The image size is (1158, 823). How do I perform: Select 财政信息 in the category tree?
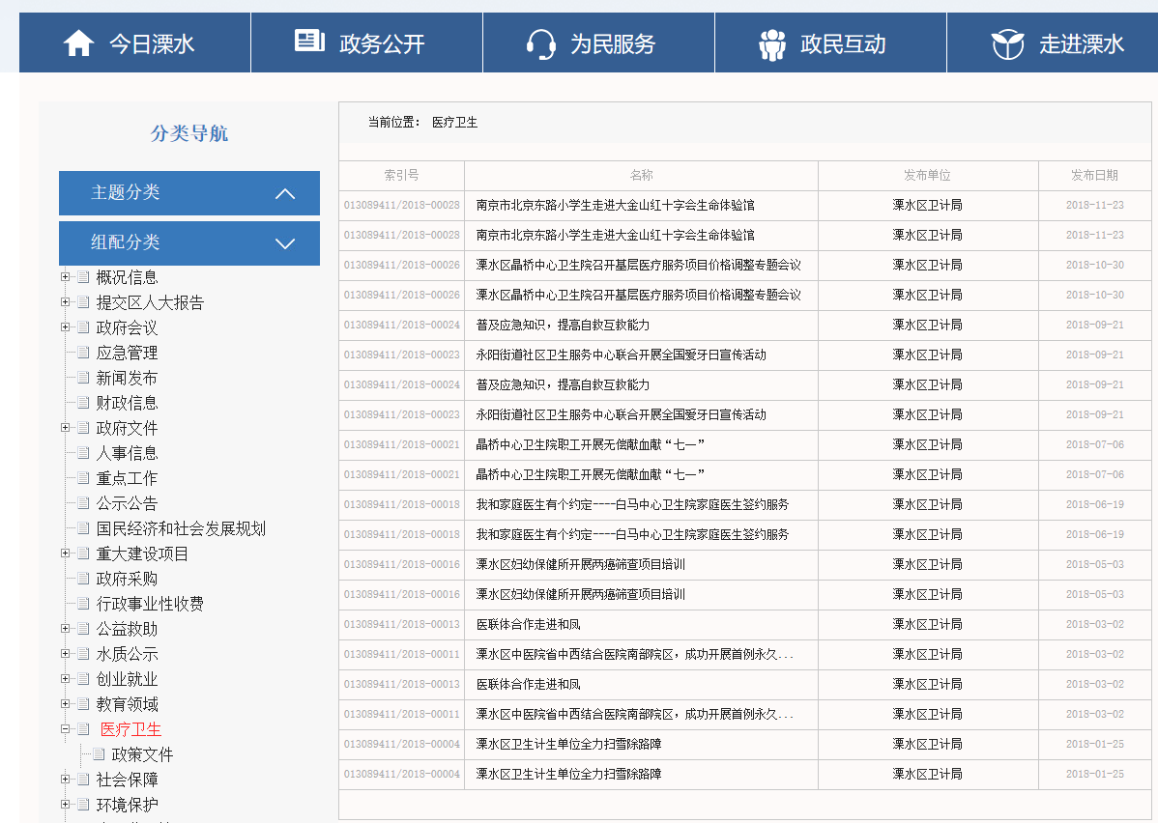[127, 403]
